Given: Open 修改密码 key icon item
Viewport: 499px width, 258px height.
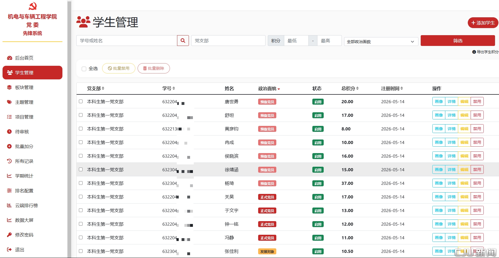Looking at the screenshot, I should [9, 235].
